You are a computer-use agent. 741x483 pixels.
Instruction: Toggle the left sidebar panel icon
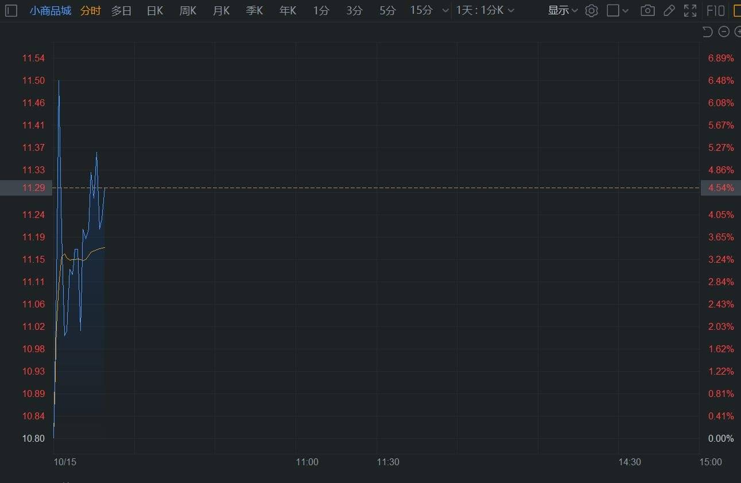11,10
